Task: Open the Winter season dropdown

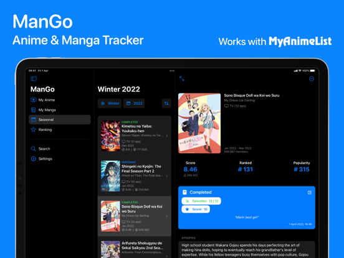Action: pyautogui.click(x=110, y=103)
